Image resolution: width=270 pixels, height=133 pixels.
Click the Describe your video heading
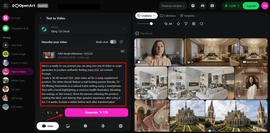tap(54, 42)
